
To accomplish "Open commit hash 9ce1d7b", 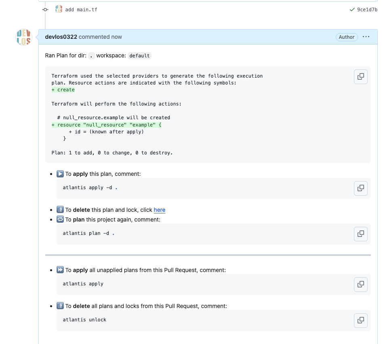I will tap(367, 10).
